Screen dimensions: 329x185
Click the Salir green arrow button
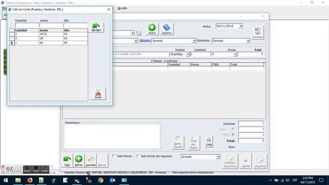point(67,161)
